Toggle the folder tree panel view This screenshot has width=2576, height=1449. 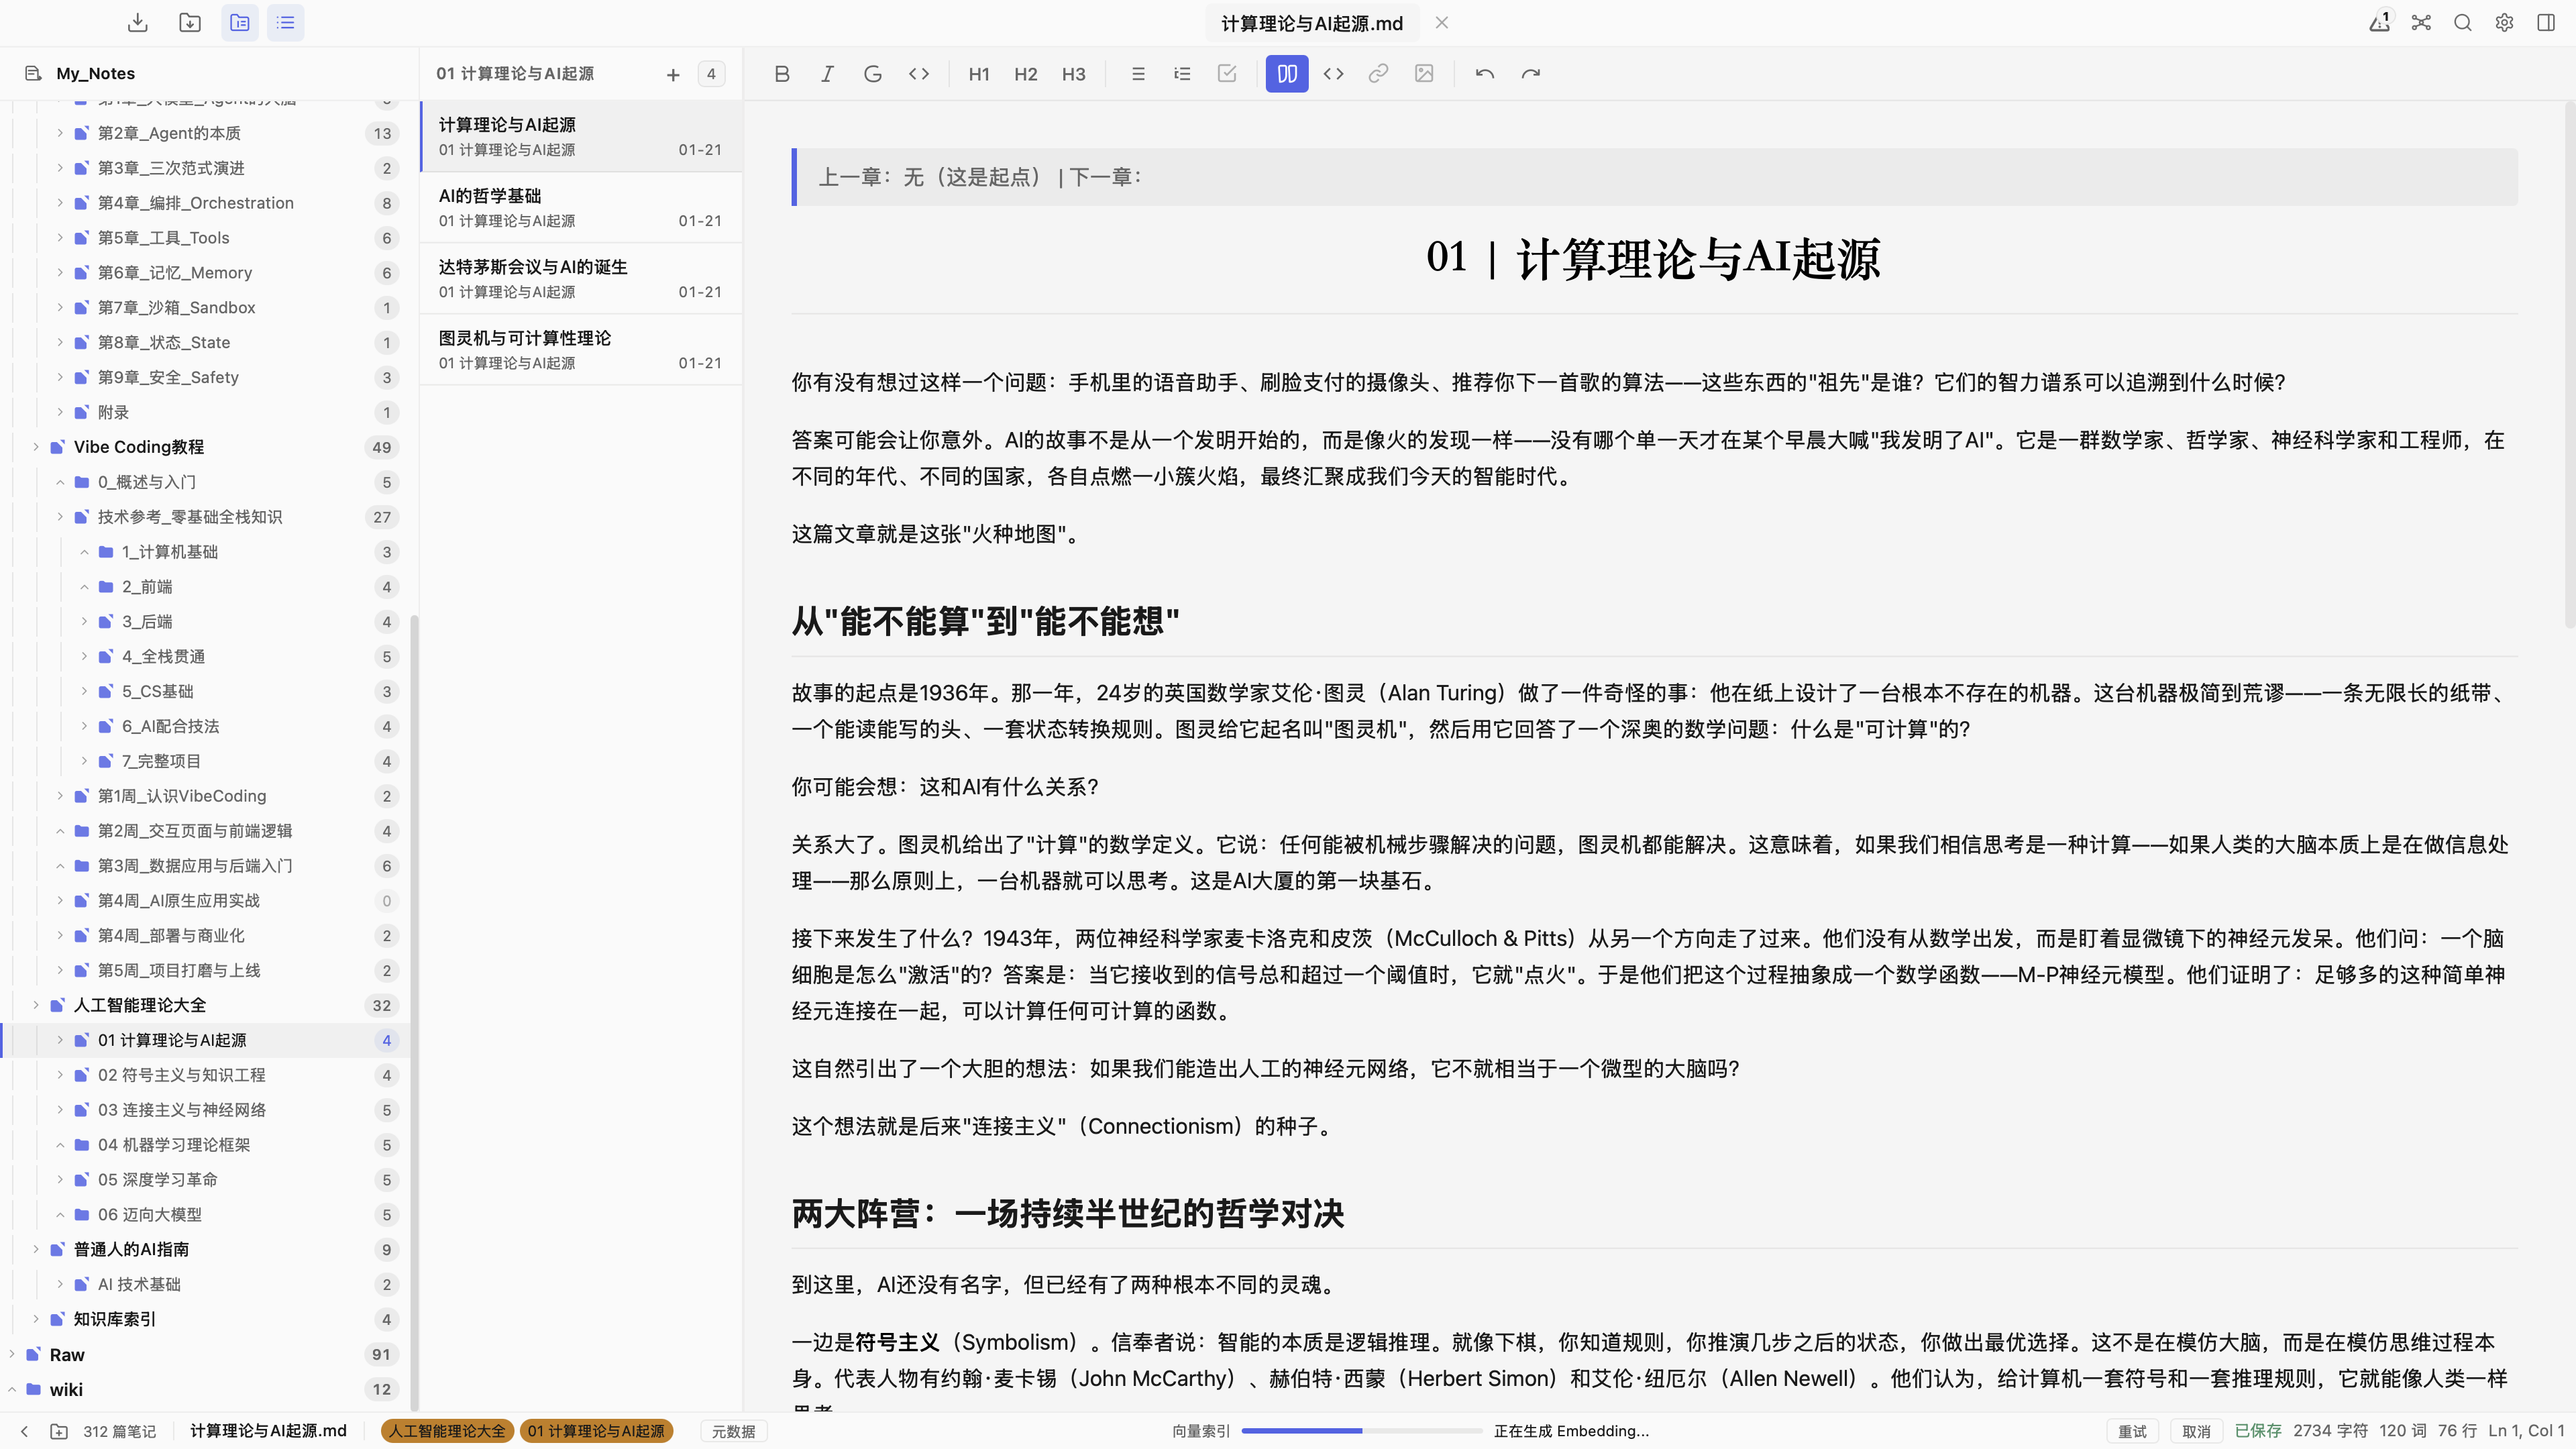[x=240, y=22]
